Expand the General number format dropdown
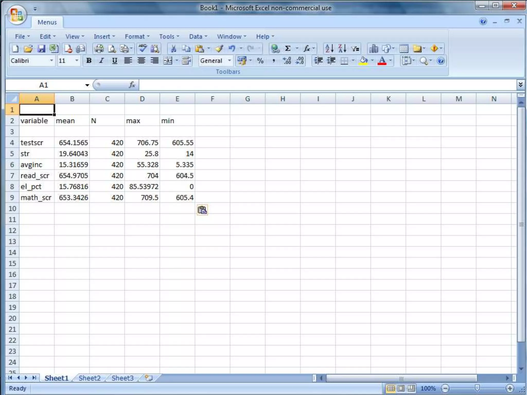527x395 pixels. [x=229, y=61]
